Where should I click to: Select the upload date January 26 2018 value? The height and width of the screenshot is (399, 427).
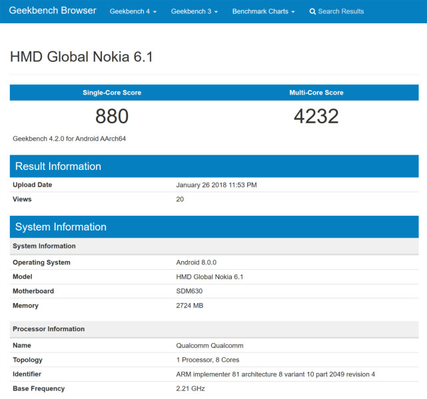(216, 185)
